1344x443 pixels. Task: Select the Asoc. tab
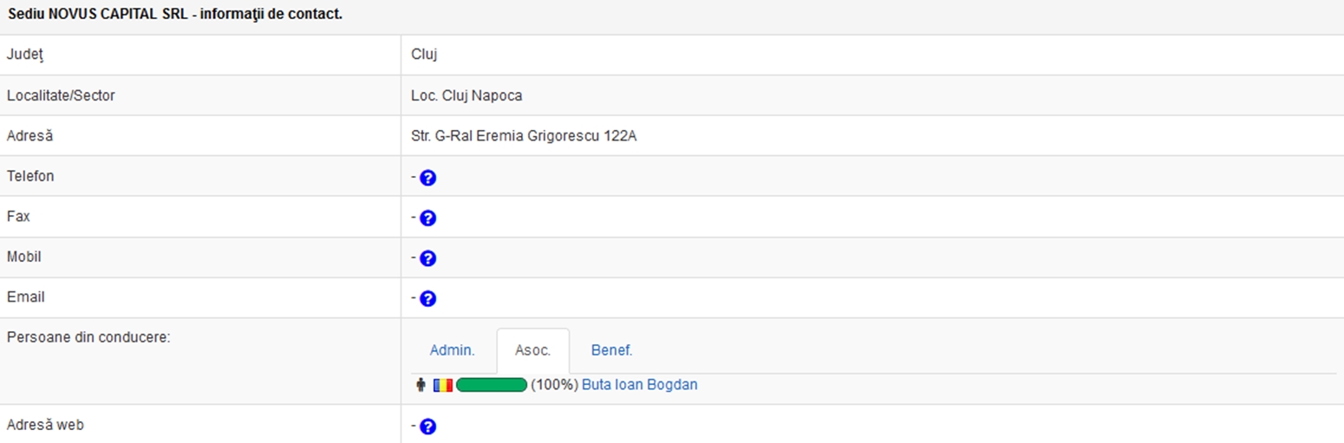532,350
